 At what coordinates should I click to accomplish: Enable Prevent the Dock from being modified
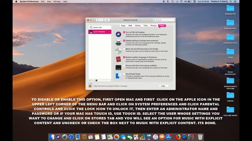124,65
